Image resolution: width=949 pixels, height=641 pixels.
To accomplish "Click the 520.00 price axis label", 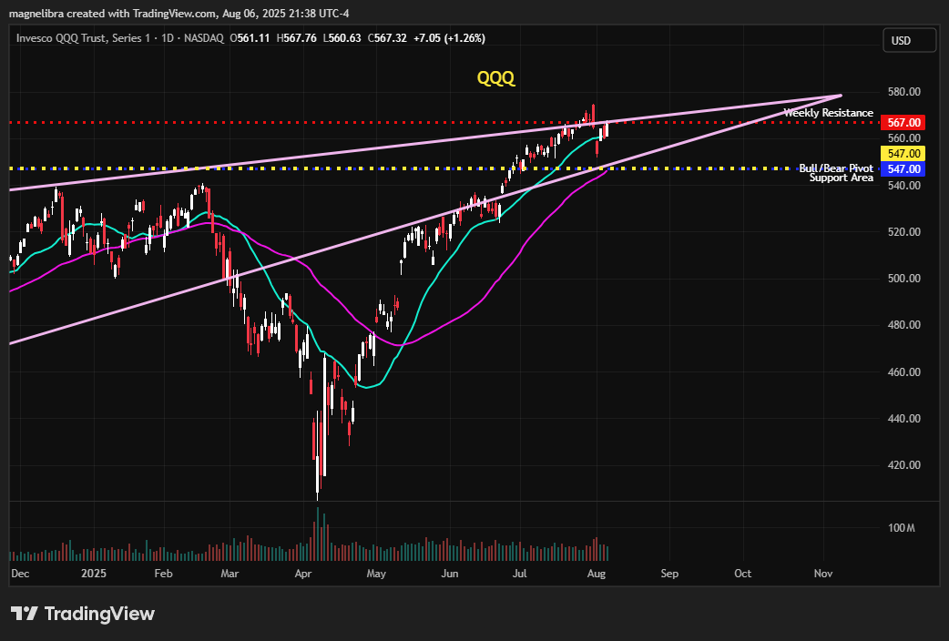I will [904, 232].
